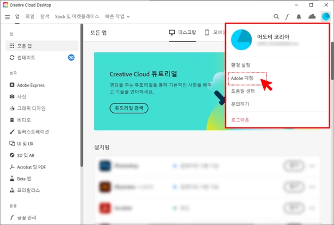This screenshot has width=334, height=225.
Task: Open 도움말 센터 from the account menu
Action: point(243,91)
